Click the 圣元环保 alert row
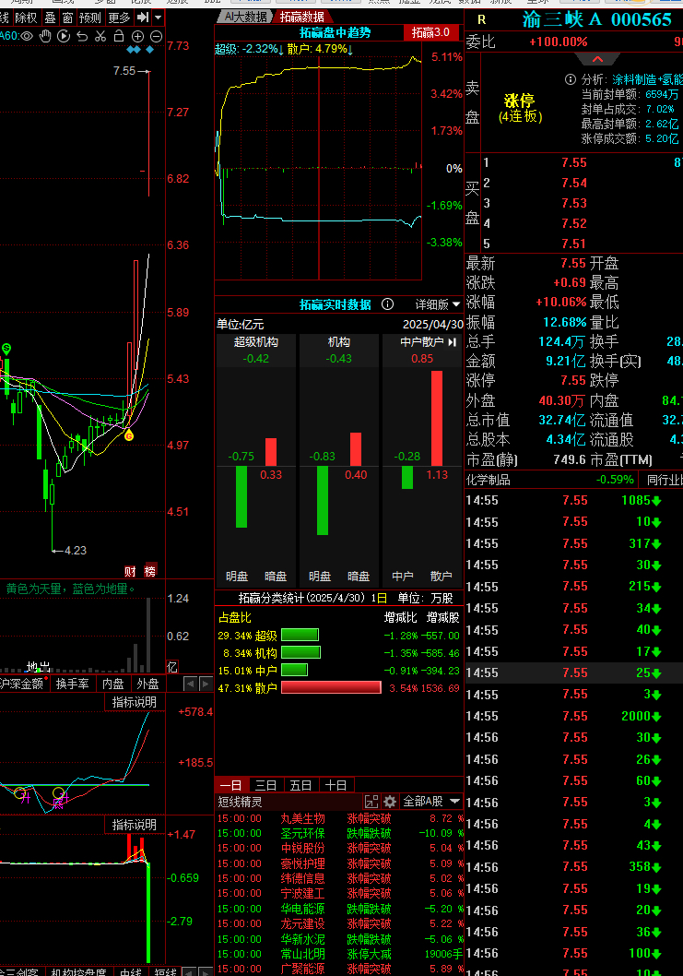 (339, 833)
